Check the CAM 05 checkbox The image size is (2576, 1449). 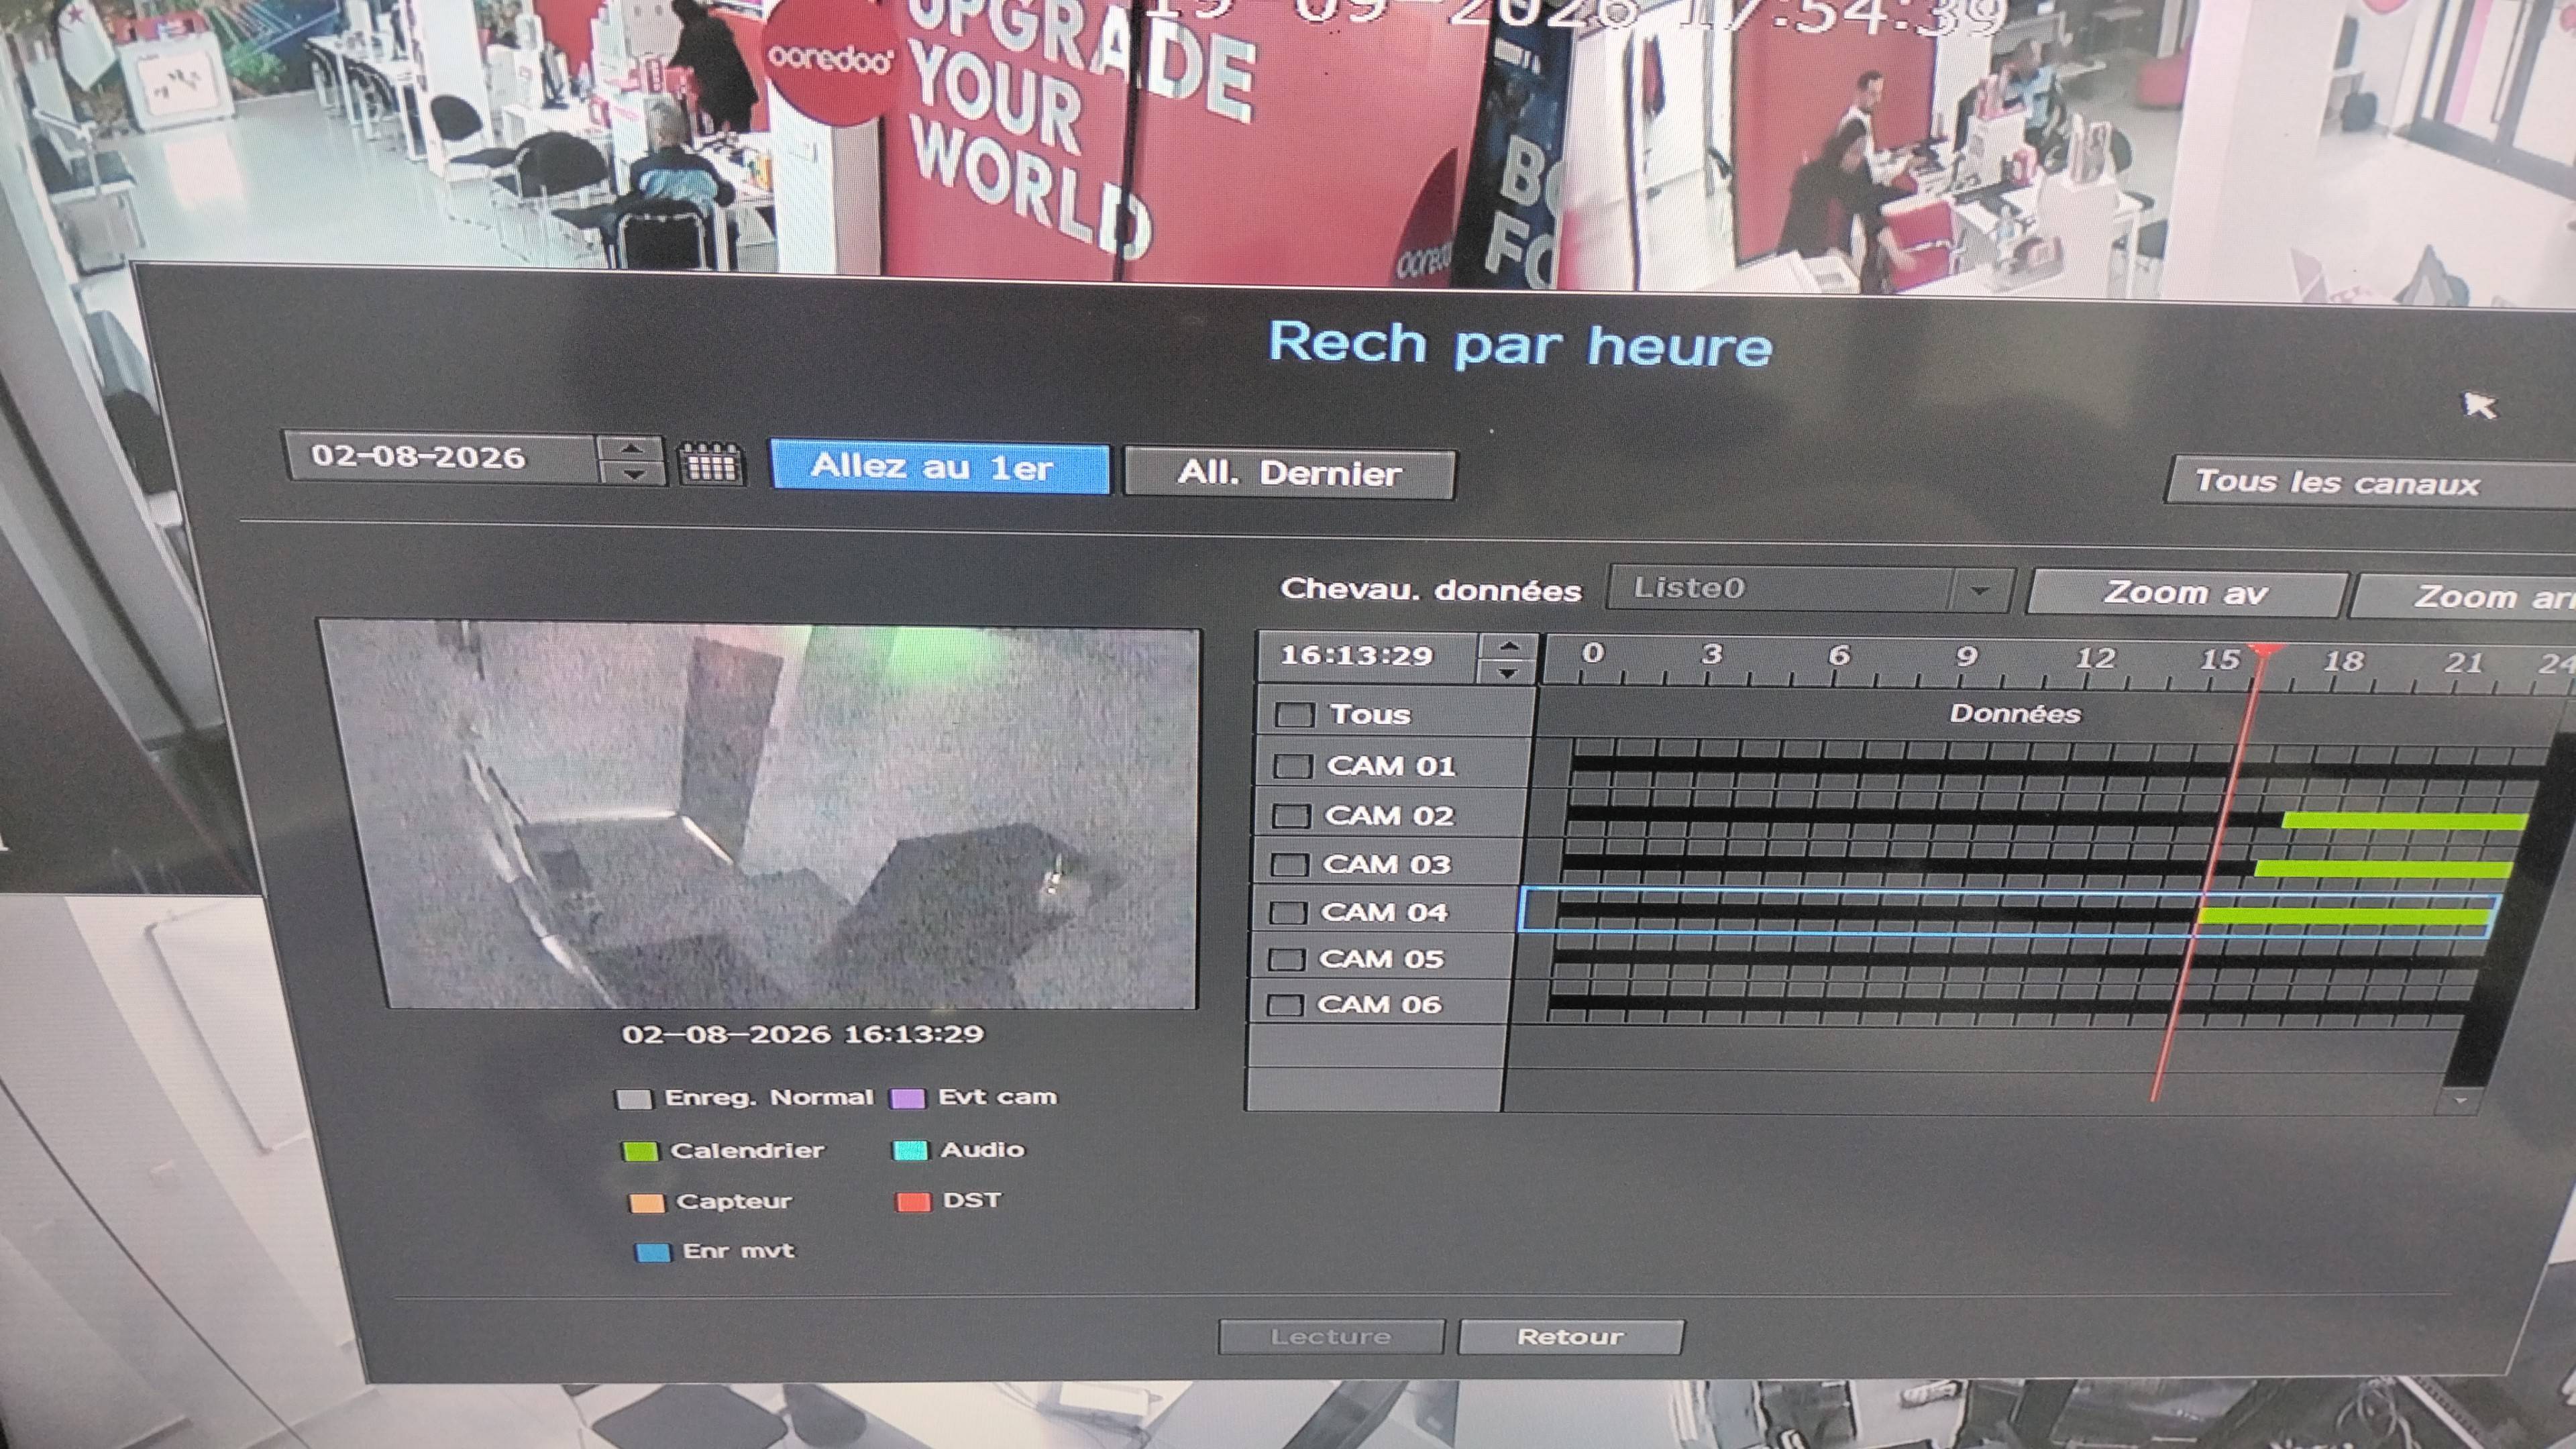(1285, 959)
